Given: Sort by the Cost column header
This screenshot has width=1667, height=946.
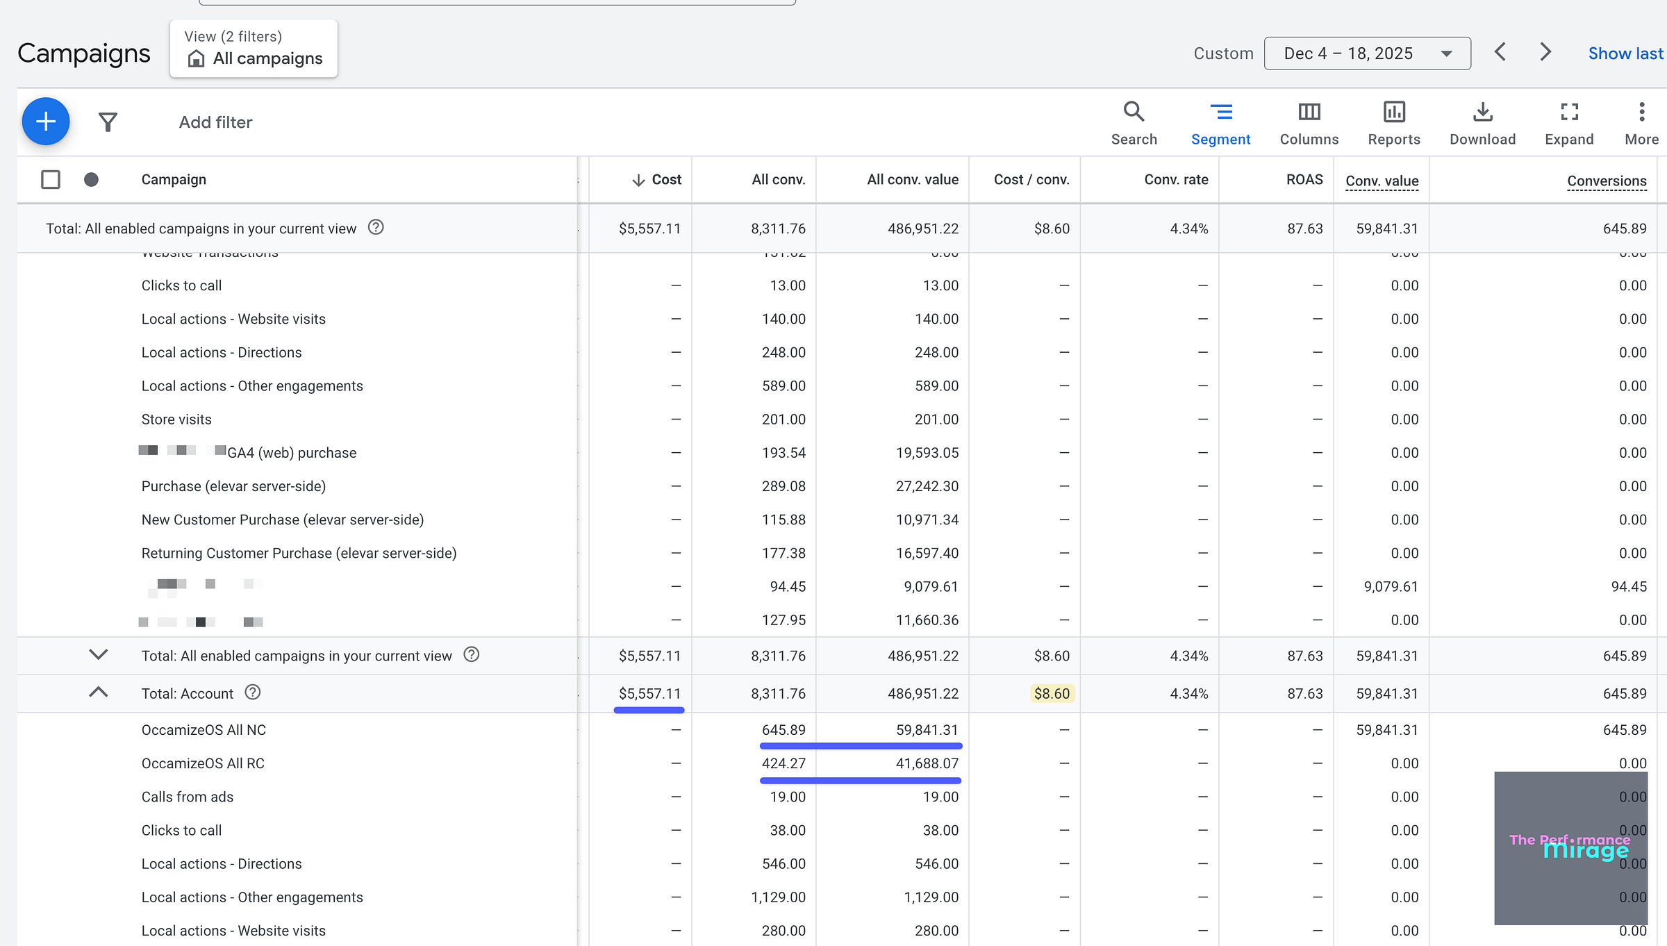Looking at the screenshot, I should click(658, 179).
